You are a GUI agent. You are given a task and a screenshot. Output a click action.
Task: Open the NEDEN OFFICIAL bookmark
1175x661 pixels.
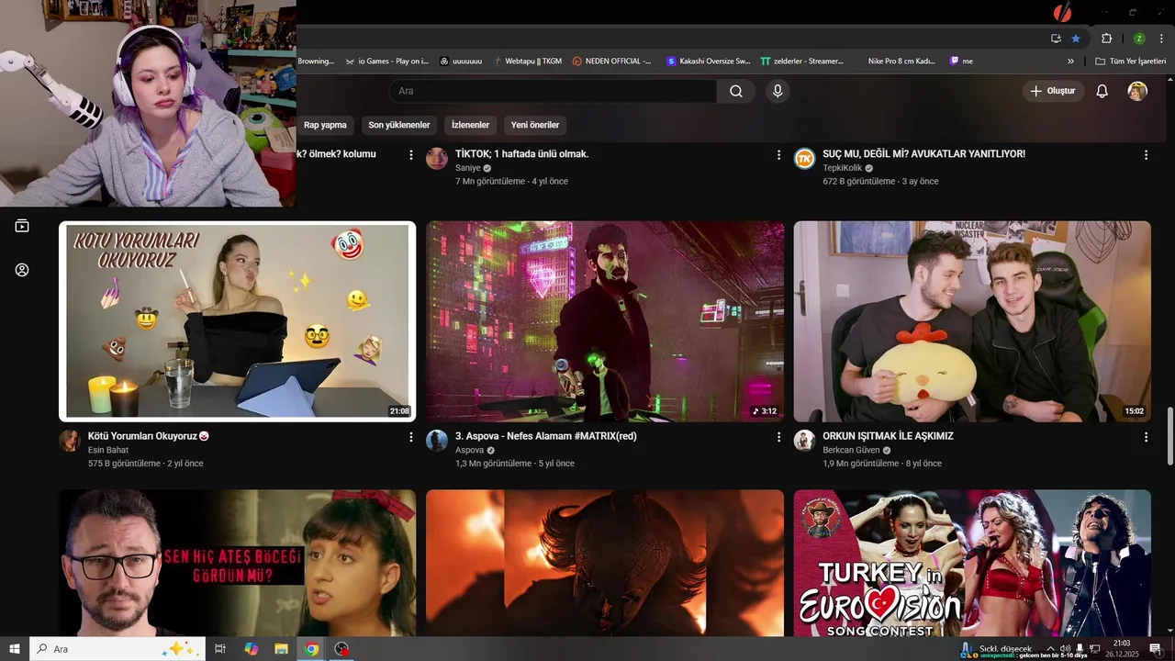click(x=611, y=62)
